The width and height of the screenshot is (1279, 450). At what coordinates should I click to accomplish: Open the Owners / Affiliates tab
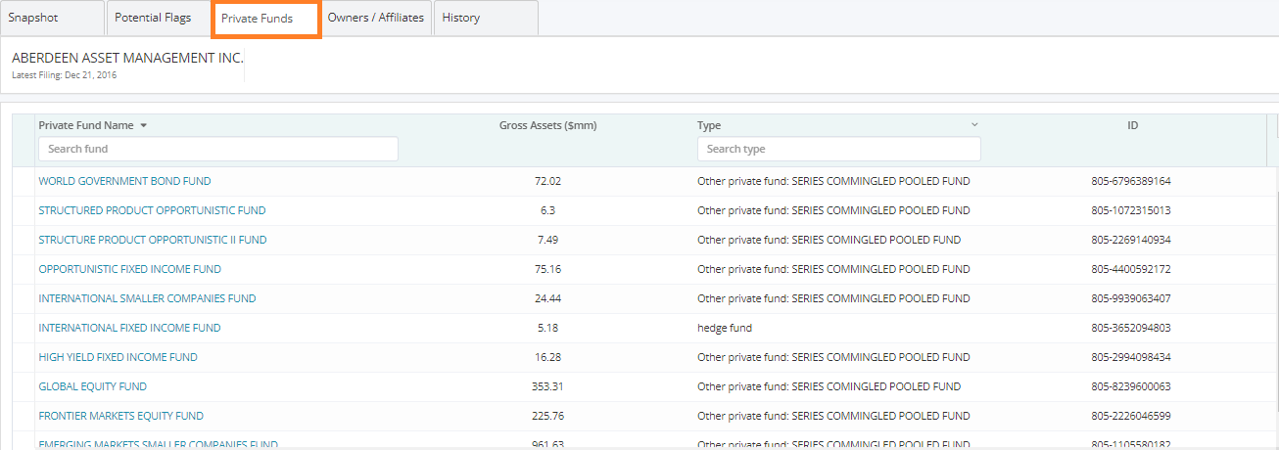pyautogui.click(x=376, y=18)
